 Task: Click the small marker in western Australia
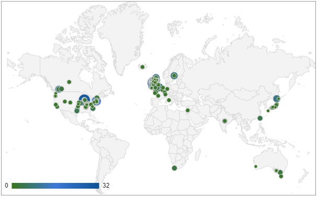(x=256, y=166)
